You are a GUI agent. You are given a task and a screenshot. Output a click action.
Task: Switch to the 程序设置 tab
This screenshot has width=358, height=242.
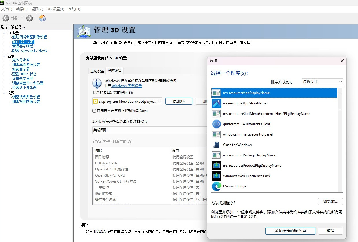click(115, 71)
